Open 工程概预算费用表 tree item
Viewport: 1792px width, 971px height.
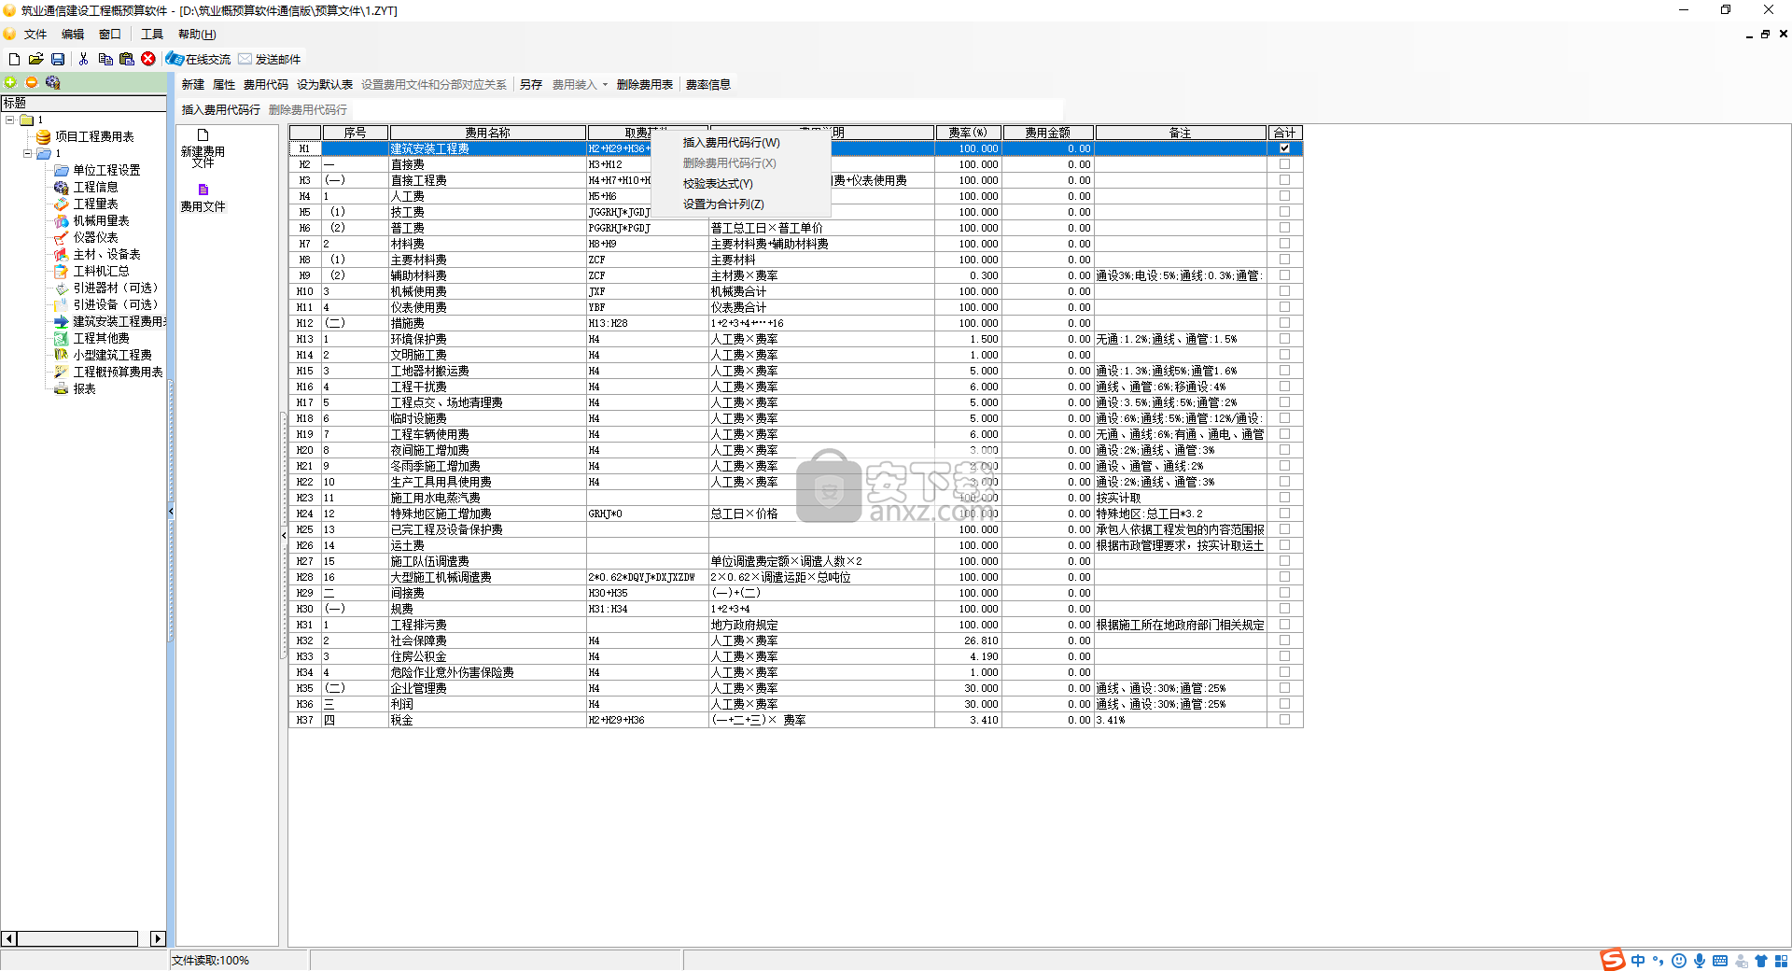coord(118,372)
